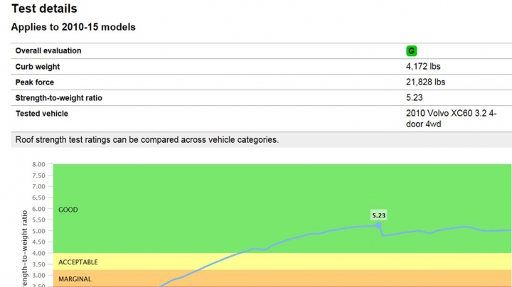Click the ACCEPTABLE zone label in chart
The image size is (512, 287).
78,262
